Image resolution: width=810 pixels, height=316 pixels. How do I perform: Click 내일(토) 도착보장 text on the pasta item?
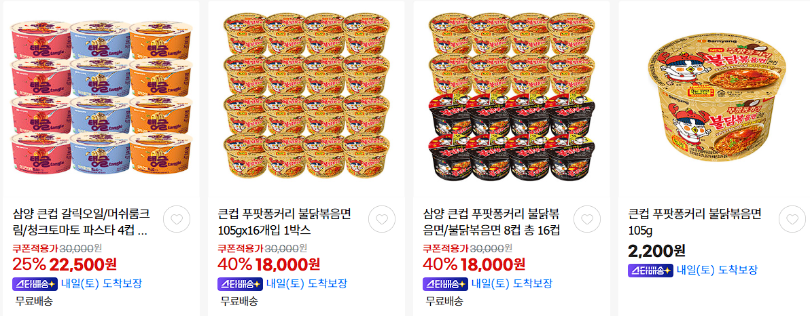pyautogui.click(x=101, y=283)
